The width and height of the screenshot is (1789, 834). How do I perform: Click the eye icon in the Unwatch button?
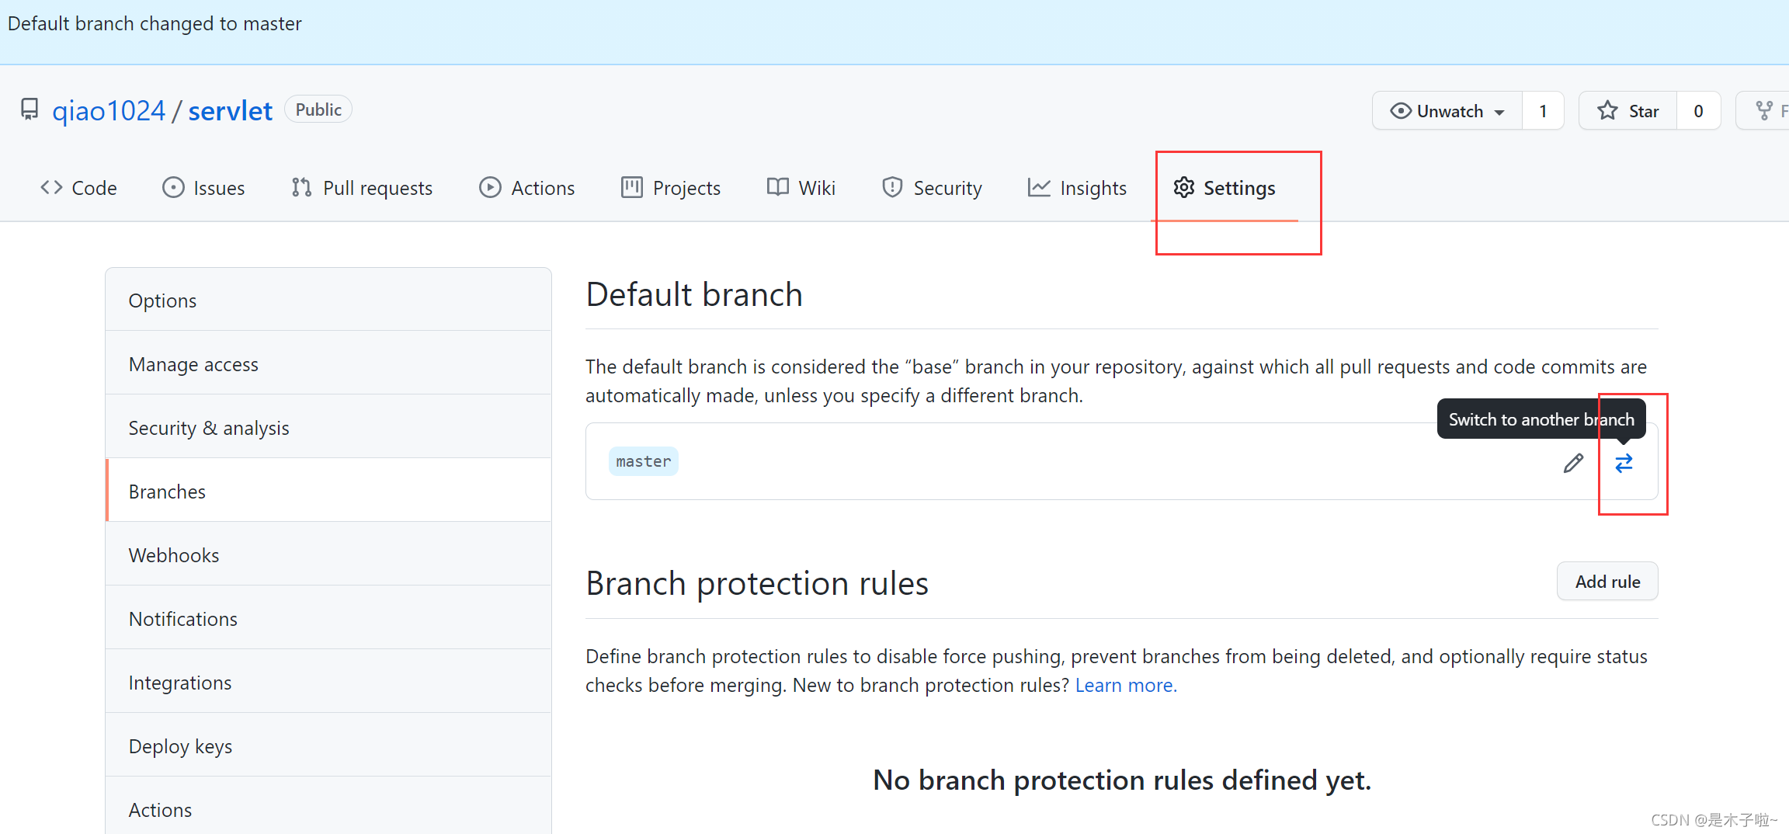(1401, 111)
